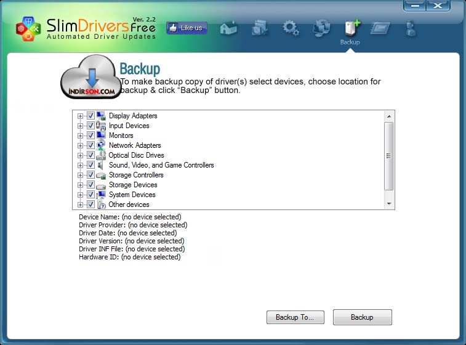The width and height of the screenshot is (466, 345).
Task: Click the globe-and-monitors uninstall toolbar icon
Action: pos(321,28)
